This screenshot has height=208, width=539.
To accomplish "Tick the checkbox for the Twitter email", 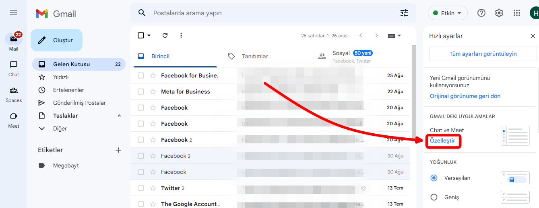I will [141, 188].
